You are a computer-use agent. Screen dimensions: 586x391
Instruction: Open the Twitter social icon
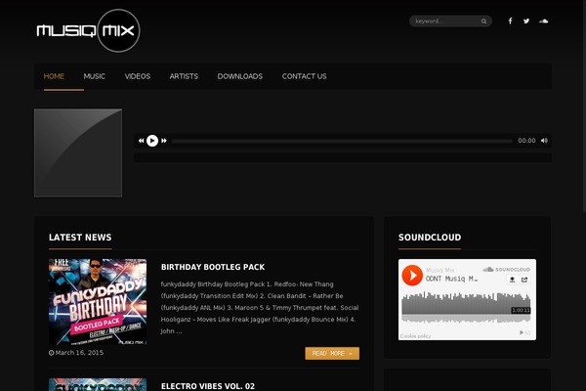click(526, 21)
